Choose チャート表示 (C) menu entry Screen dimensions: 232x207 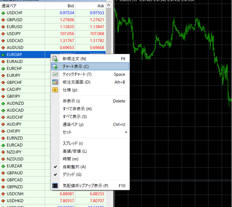90,67
